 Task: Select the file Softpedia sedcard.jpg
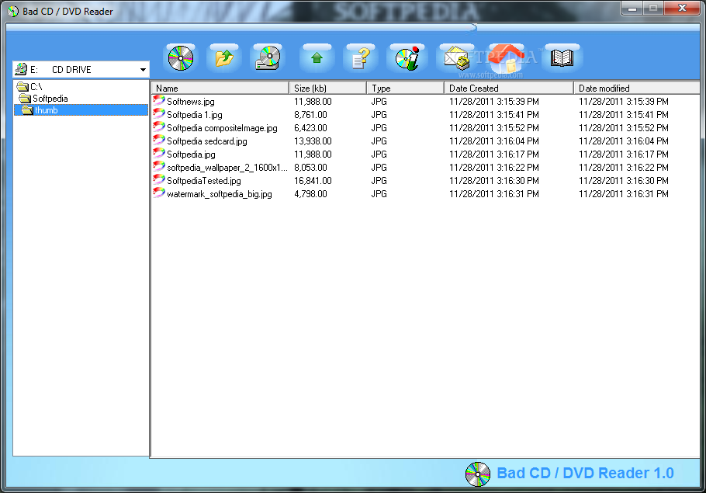206,141
